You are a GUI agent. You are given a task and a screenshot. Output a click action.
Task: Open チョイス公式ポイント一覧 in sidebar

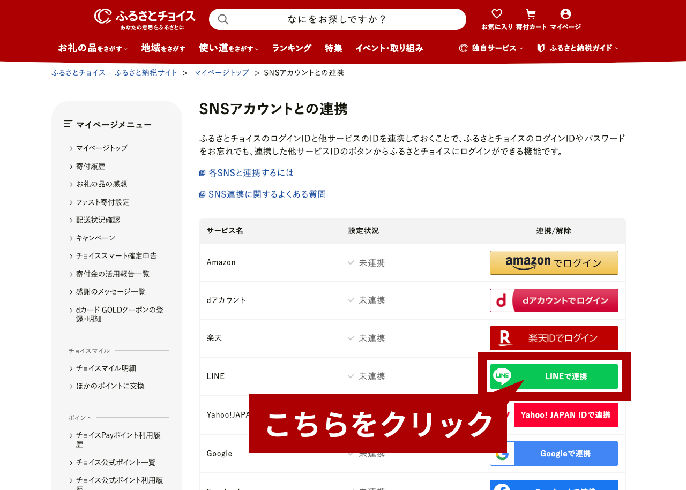pos(116,462)
